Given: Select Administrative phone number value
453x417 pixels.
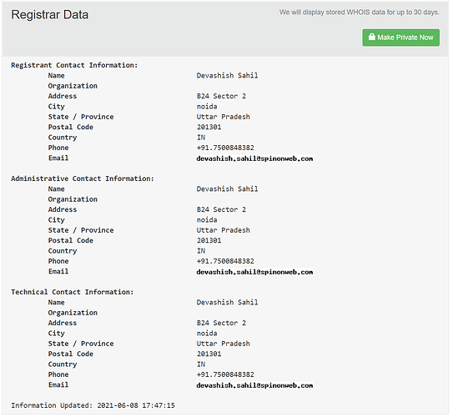Looking at the screenshot, I should (225, 261).
